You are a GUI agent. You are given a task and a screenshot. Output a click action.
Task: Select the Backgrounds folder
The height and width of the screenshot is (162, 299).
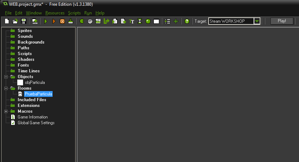click(31, 42)
